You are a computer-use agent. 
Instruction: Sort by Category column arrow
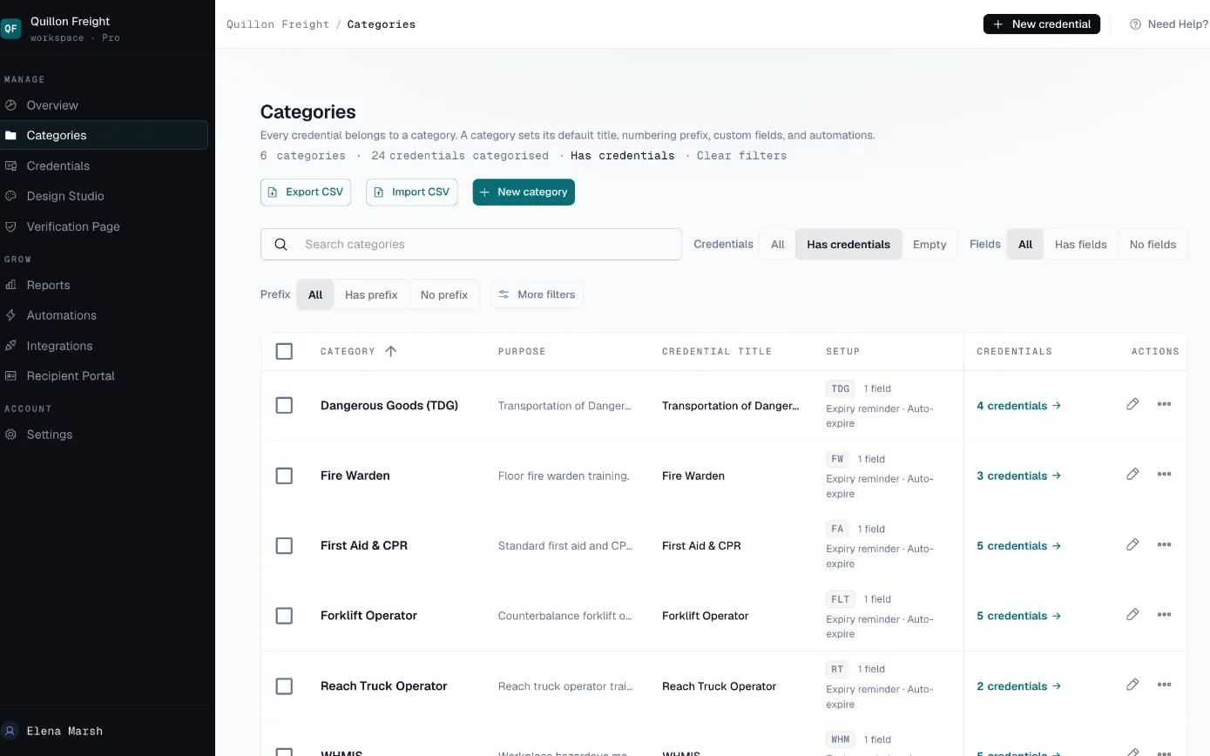click(390, 351)
